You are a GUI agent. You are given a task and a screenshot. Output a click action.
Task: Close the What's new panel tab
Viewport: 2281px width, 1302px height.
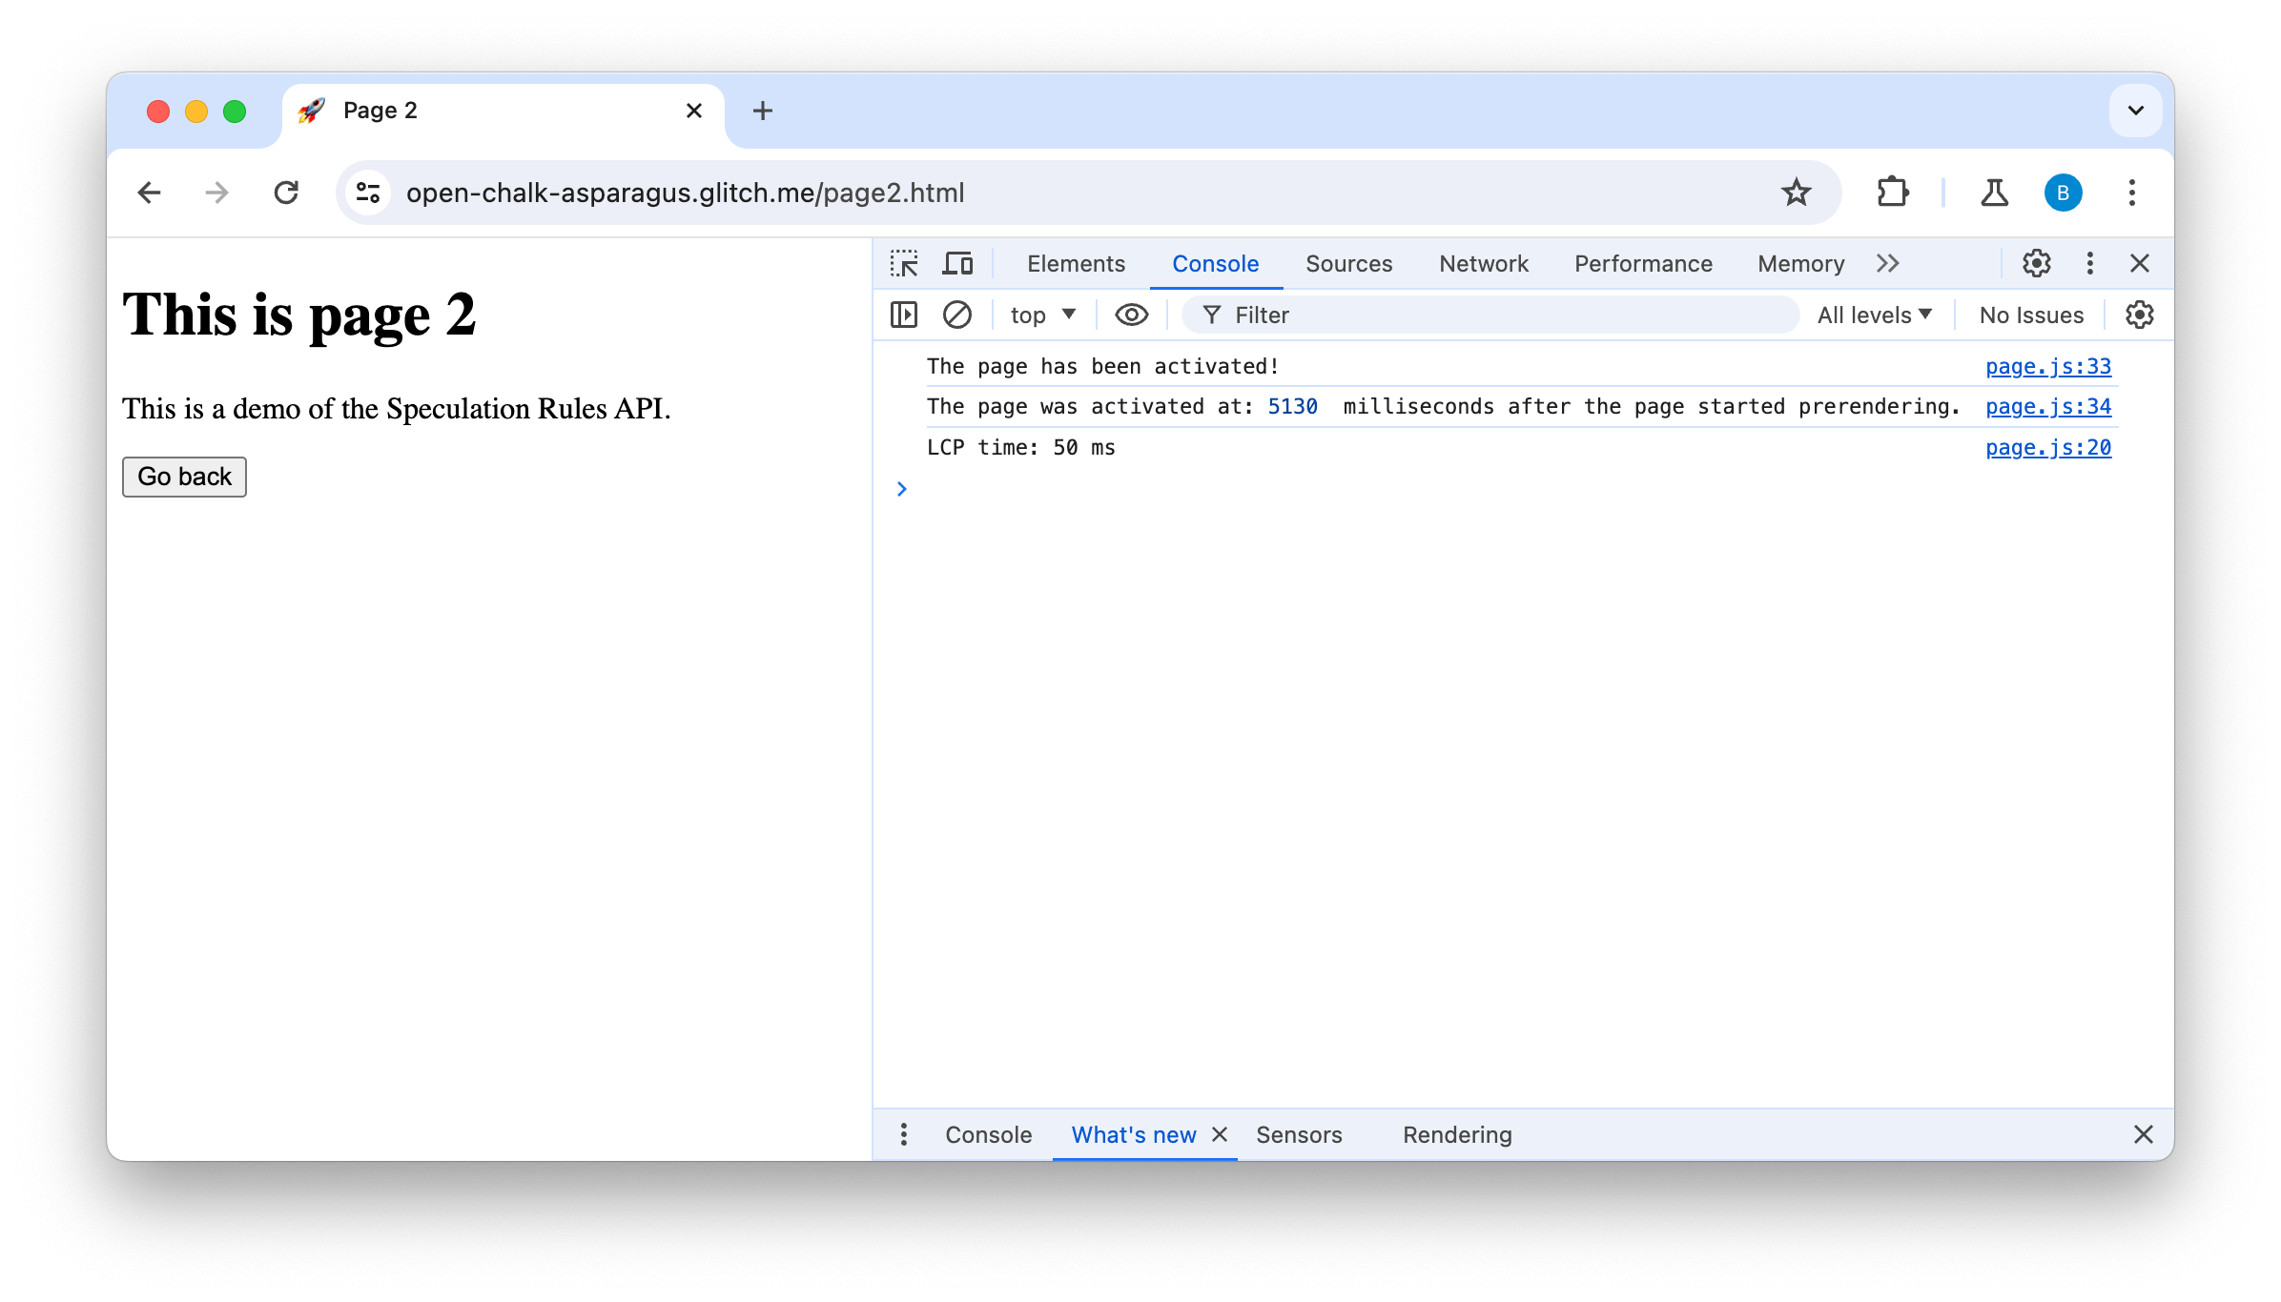(1222, 1134)
